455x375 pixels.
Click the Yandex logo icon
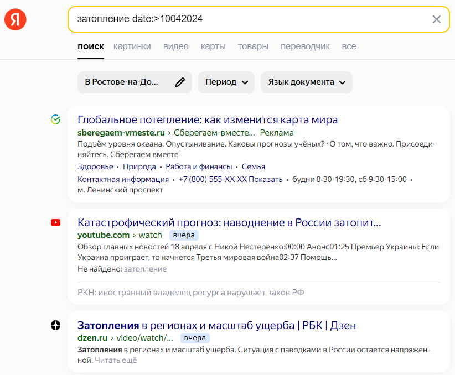[x=15, y=19]
